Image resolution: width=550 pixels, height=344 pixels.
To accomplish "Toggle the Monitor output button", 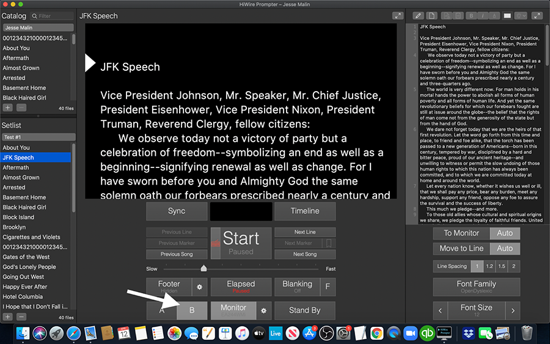I will coord(233,310).
